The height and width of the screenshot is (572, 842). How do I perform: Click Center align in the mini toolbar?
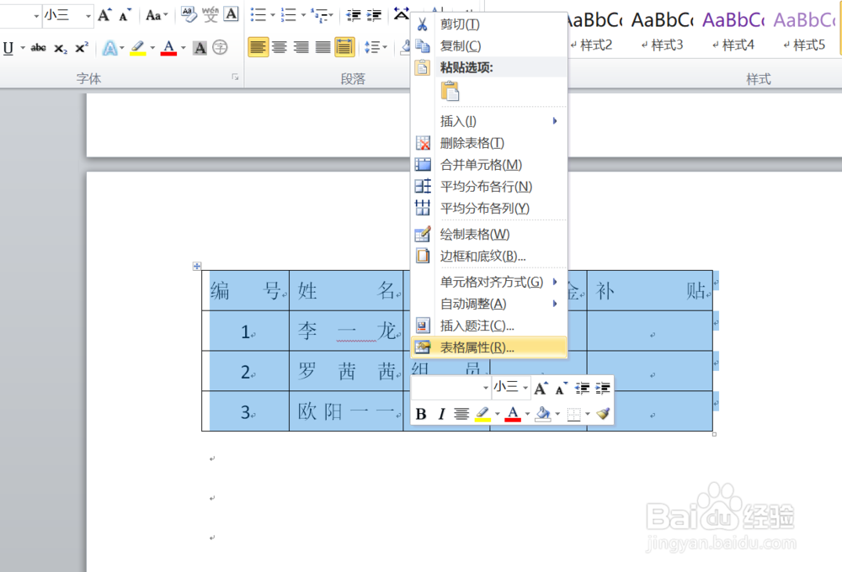tap(461, 414)
